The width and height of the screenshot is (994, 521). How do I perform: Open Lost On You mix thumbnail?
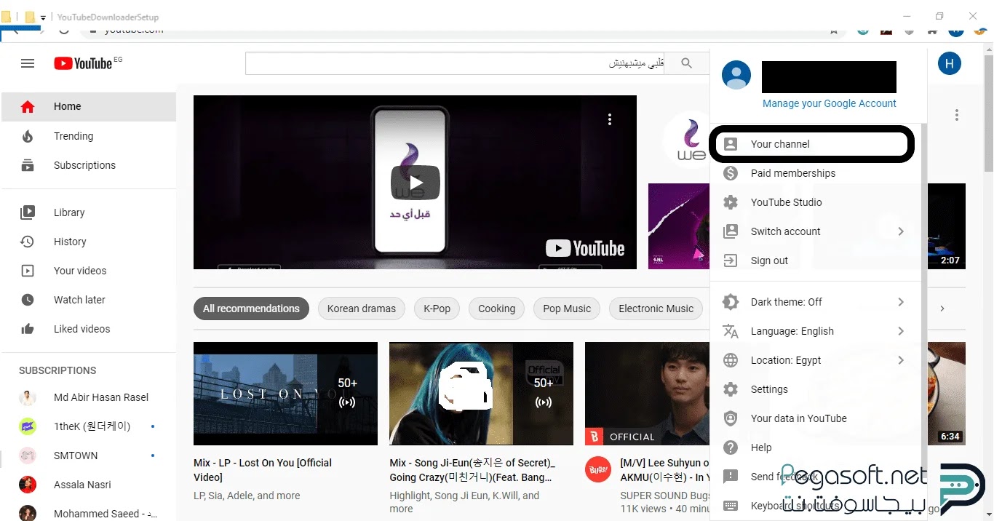pos(285,394)
